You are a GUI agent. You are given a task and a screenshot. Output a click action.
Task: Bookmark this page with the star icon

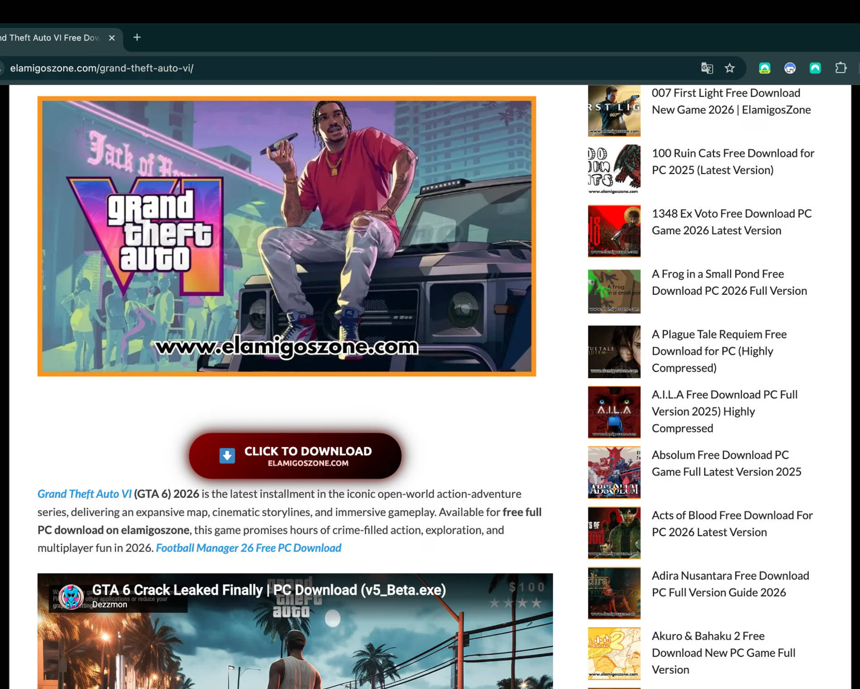tap(729, 68)
